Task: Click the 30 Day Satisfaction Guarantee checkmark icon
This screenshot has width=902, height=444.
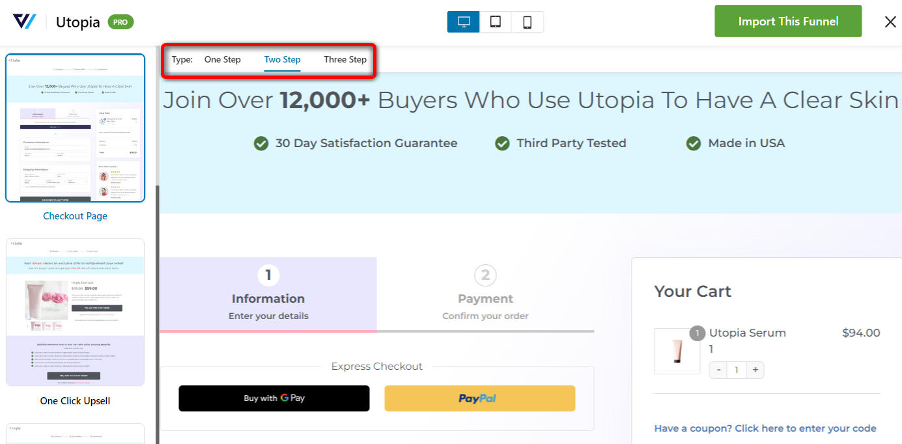Action: [x=261, y=143]
